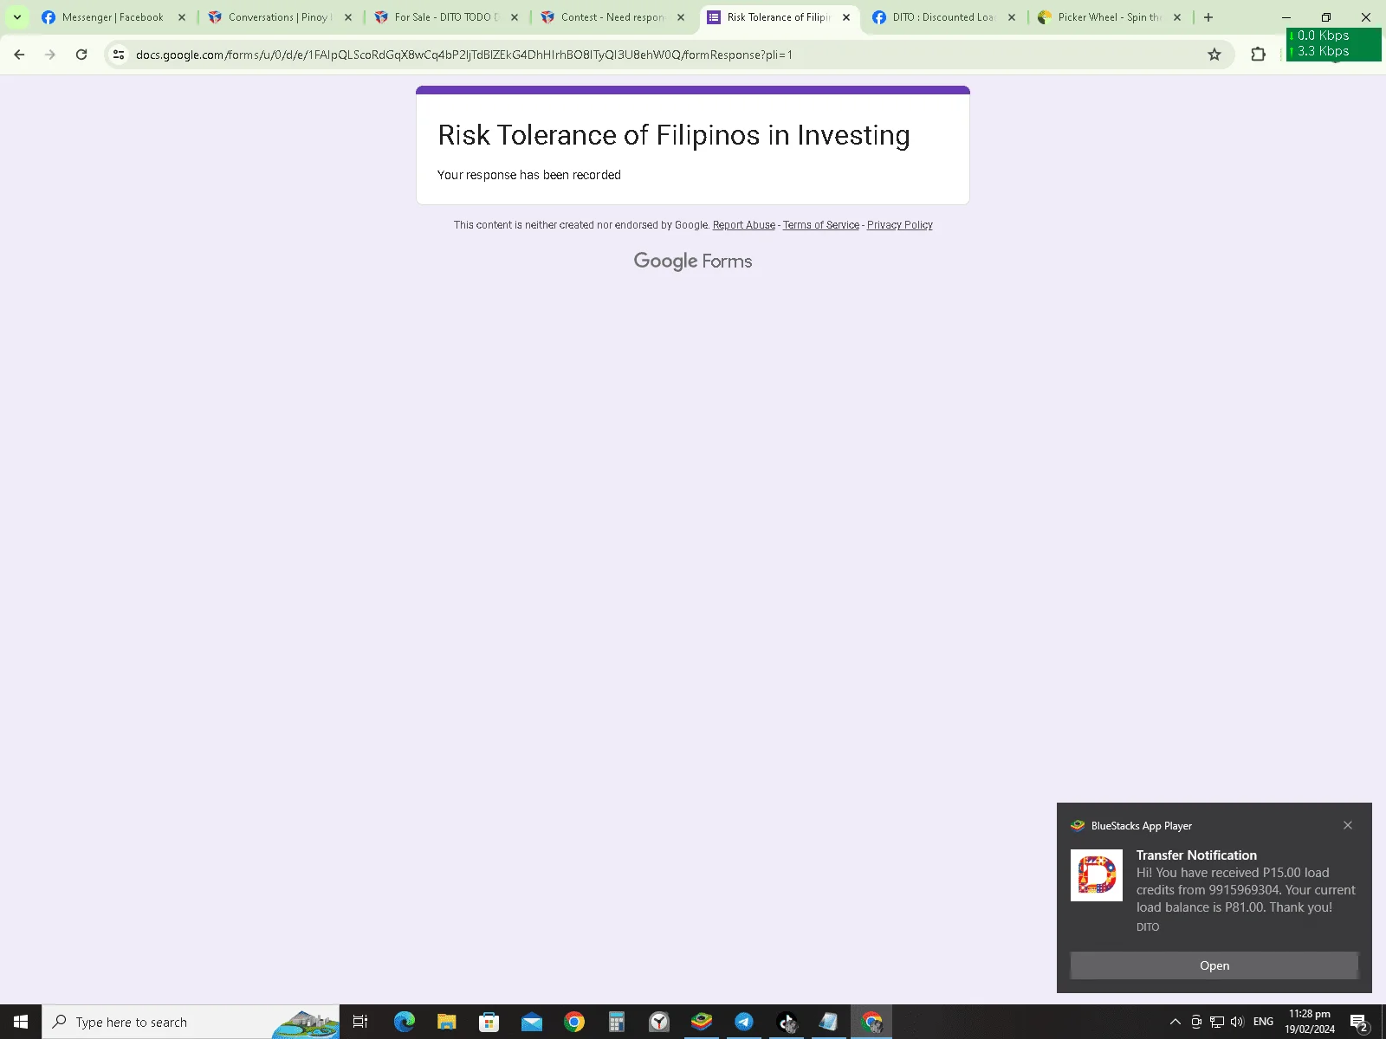This screenshot has height=1039, width=1386.
Task: Click the 'Your response has been recorded' text
Action: coord(529,175)
